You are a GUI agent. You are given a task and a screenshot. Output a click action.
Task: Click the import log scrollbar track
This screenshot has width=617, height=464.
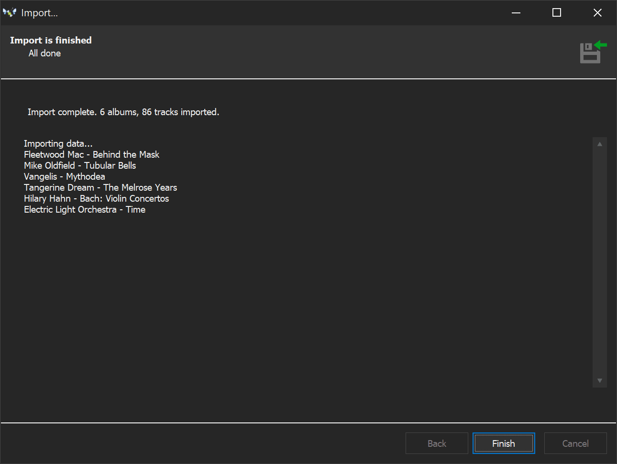599,263
